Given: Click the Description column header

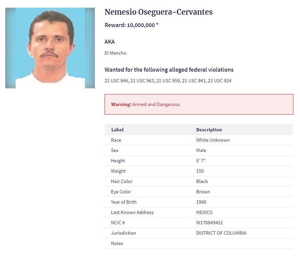Looking at the screenshot, I should click(x=209, y=130).
